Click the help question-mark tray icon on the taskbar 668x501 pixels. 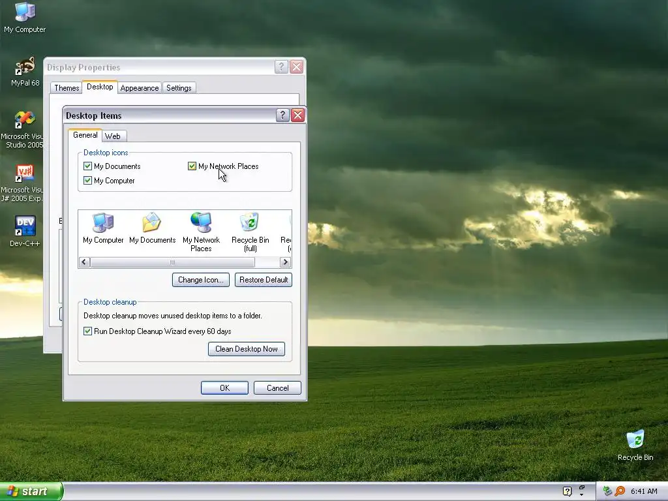coord(567,491)
